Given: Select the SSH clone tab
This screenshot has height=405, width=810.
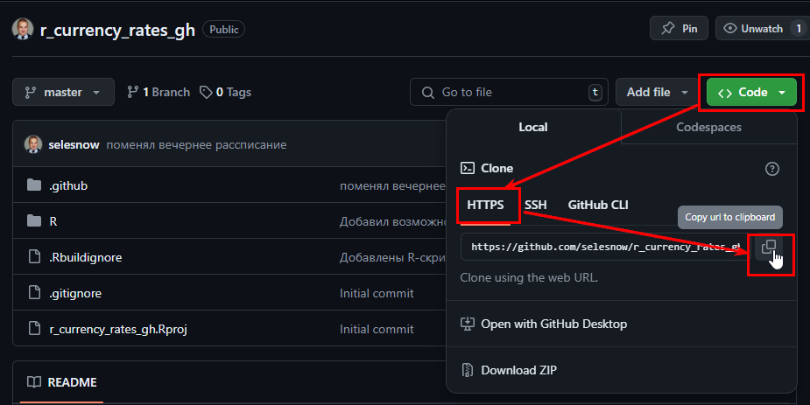Looking at the screenshot, I should 535,205.
